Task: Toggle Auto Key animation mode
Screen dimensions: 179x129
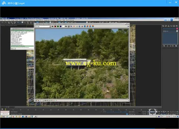Action: tap(144, 112)
